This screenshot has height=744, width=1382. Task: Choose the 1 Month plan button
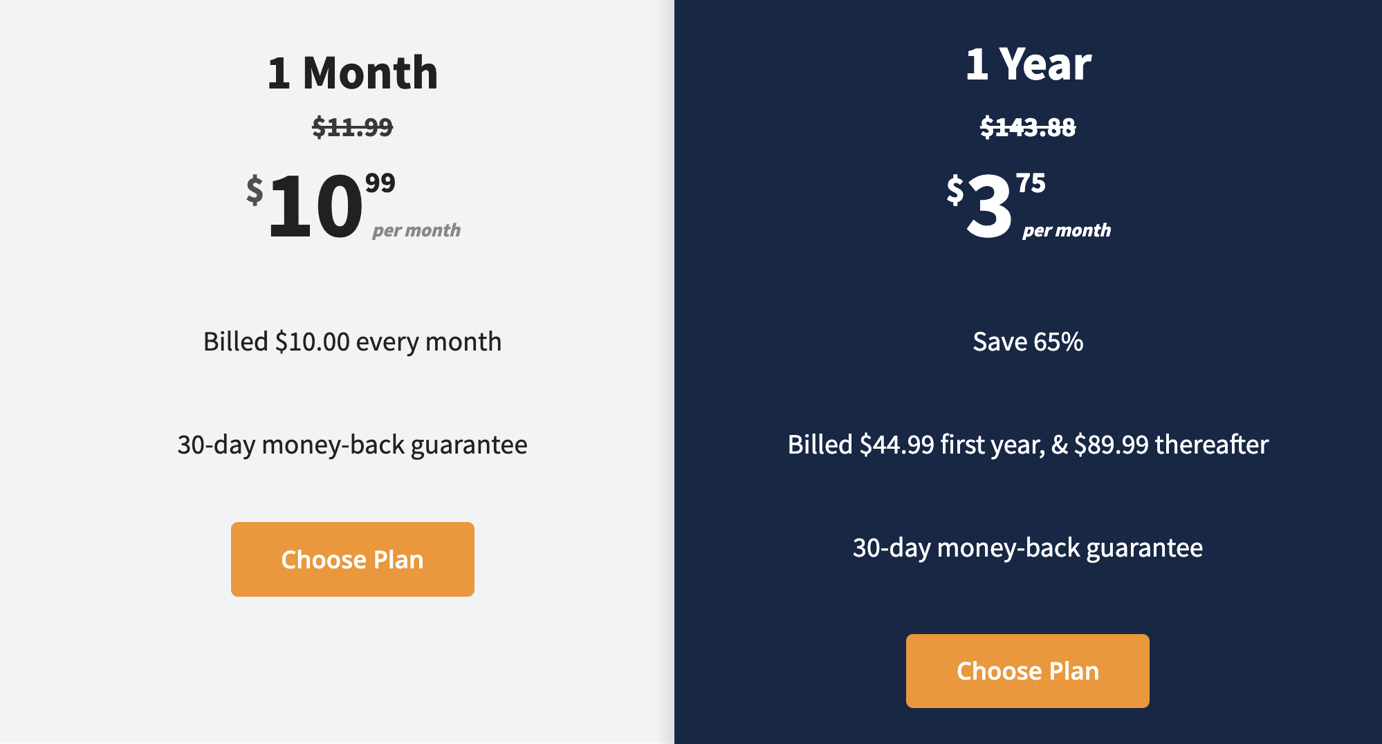[352, 559]
